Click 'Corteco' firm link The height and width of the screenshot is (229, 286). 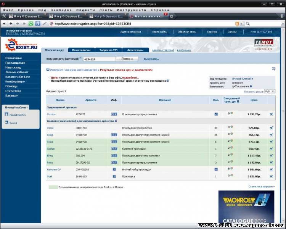point(51,114)
